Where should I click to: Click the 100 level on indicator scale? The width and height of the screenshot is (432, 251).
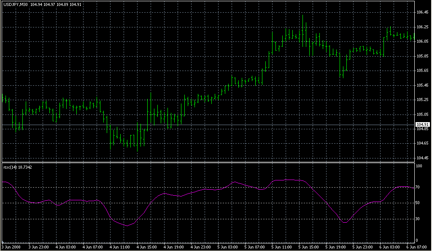click(419, 166)
